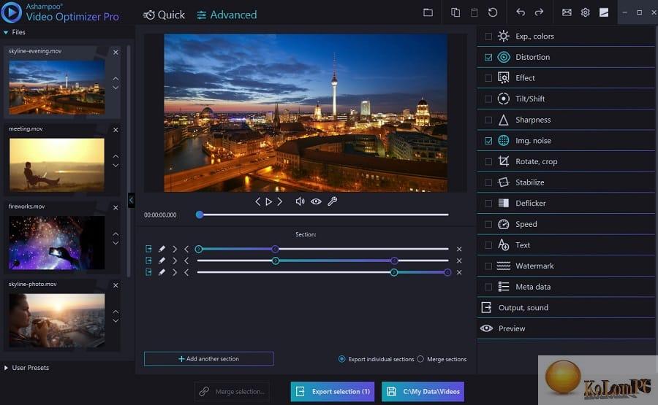This screenshot has width=658, height=405.
Task: Open the mail envelope icon
Action: pyautogui.click(x=567, y=12)
